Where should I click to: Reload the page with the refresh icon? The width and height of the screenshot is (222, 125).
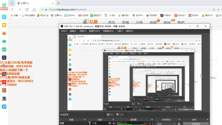27,10
